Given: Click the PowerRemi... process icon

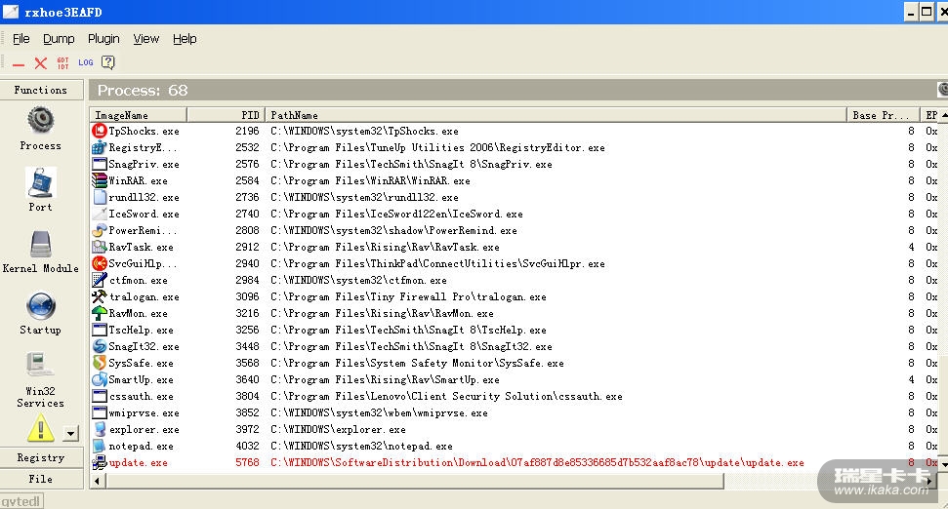Looking at the screenshot, I should pyautogui.click(x=100, y=230).
